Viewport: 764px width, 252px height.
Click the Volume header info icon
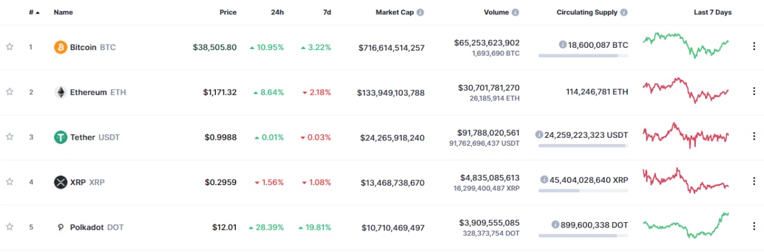point(515,12)
